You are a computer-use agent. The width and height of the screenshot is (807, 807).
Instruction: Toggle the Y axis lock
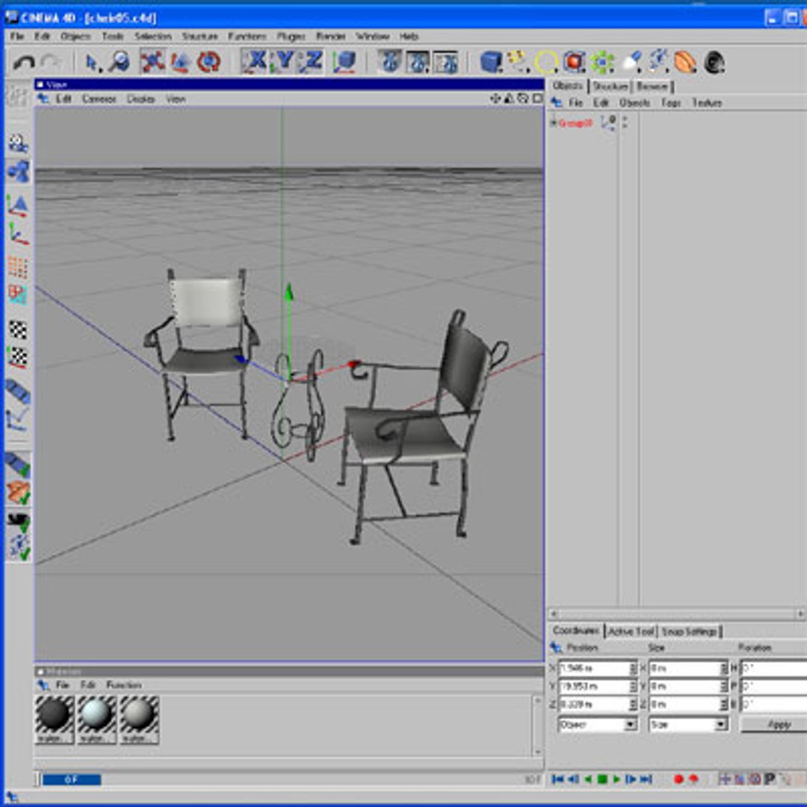tap(283, 61)
